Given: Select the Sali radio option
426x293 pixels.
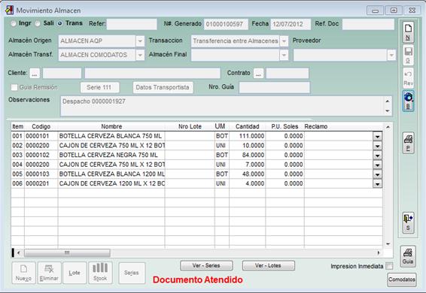Looking at the screenshot, I should tap(38, 23).
